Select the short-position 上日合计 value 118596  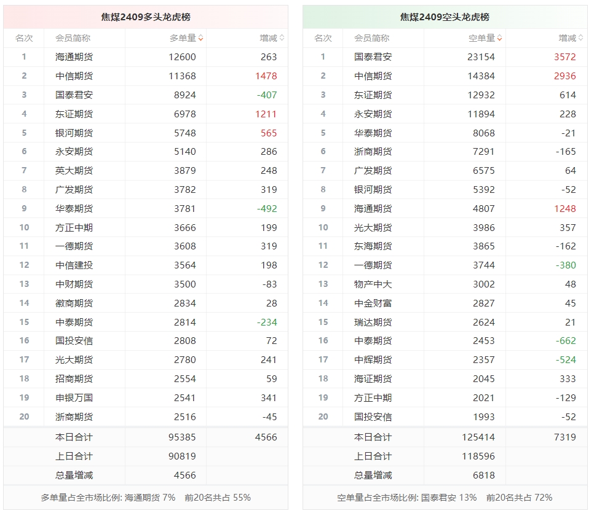[x=478, y=456]
